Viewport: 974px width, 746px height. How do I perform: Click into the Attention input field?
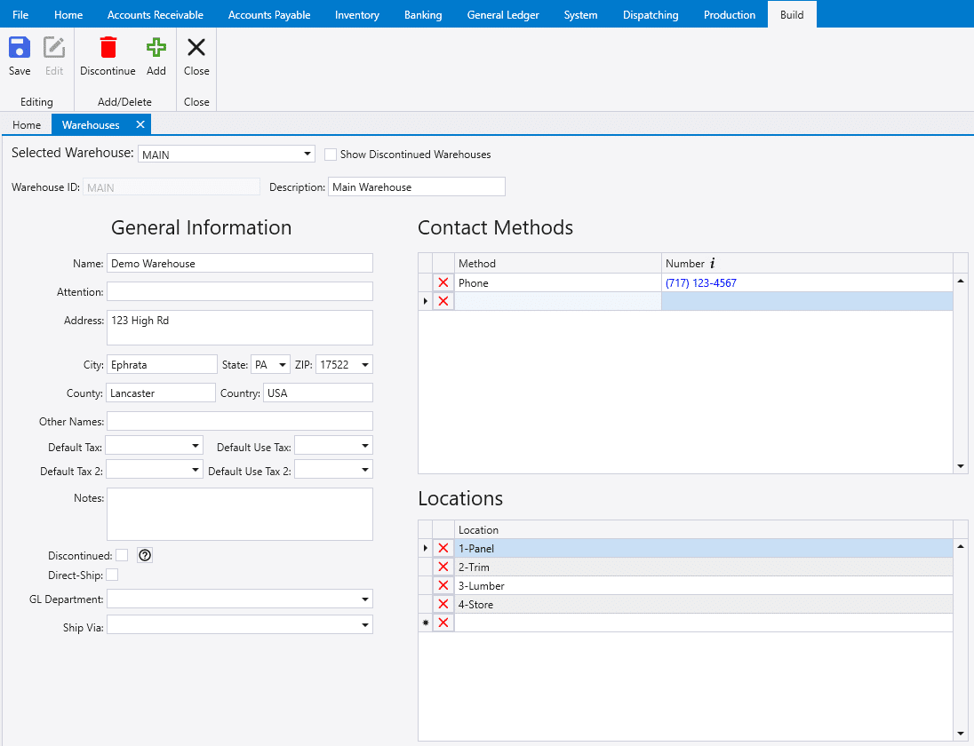coord(239,291)
